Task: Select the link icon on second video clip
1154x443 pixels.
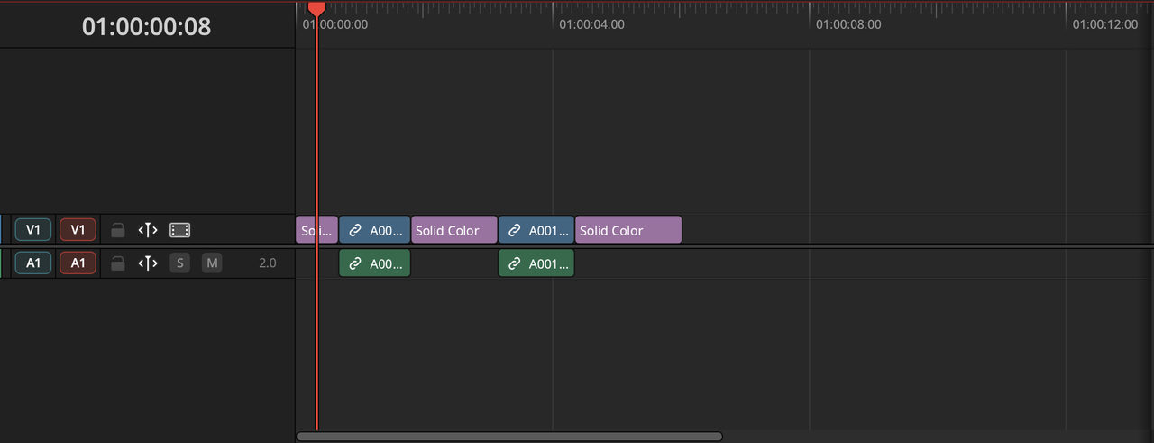Action: (x=514, y=230)
